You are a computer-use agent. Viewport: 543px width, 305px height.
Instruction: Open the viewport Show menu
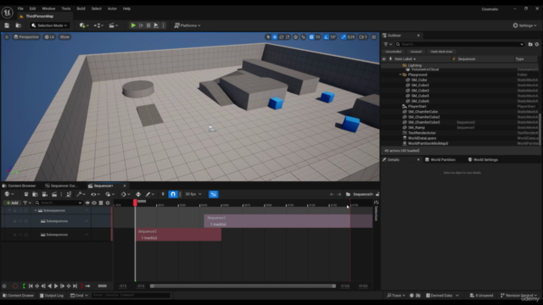pyautogui.click(x=64, y=37)
